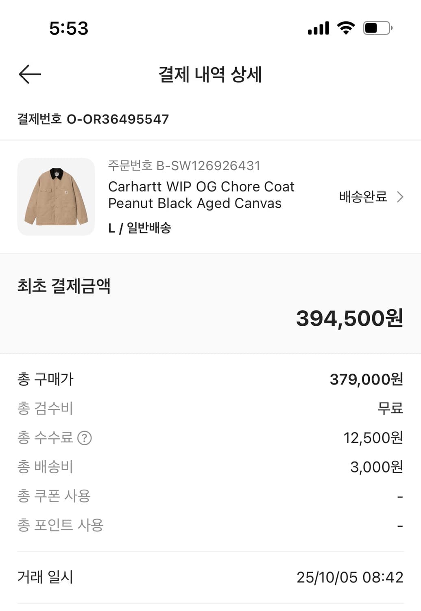The width and height of the screenshot is (421, 611).
Task: Tap the 결제 내역 상세 page title
Action: (x=210, y=74)
